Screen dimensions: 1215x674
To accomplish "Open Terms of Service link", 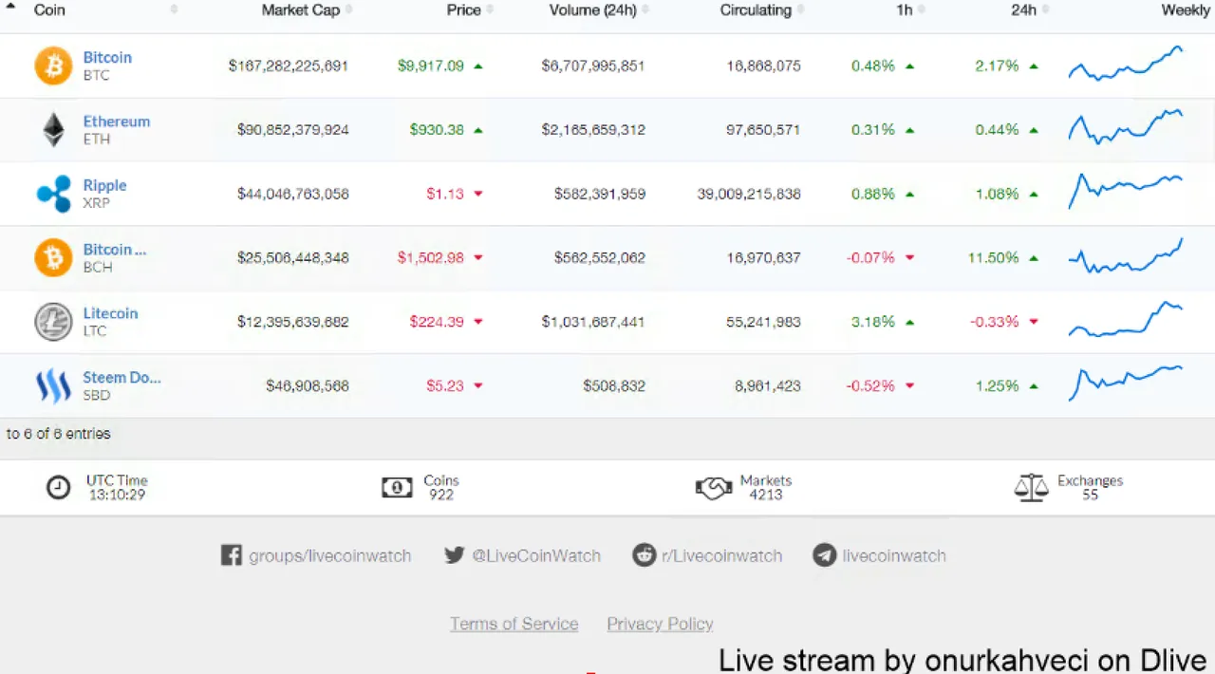I will (x=514, y=624).
